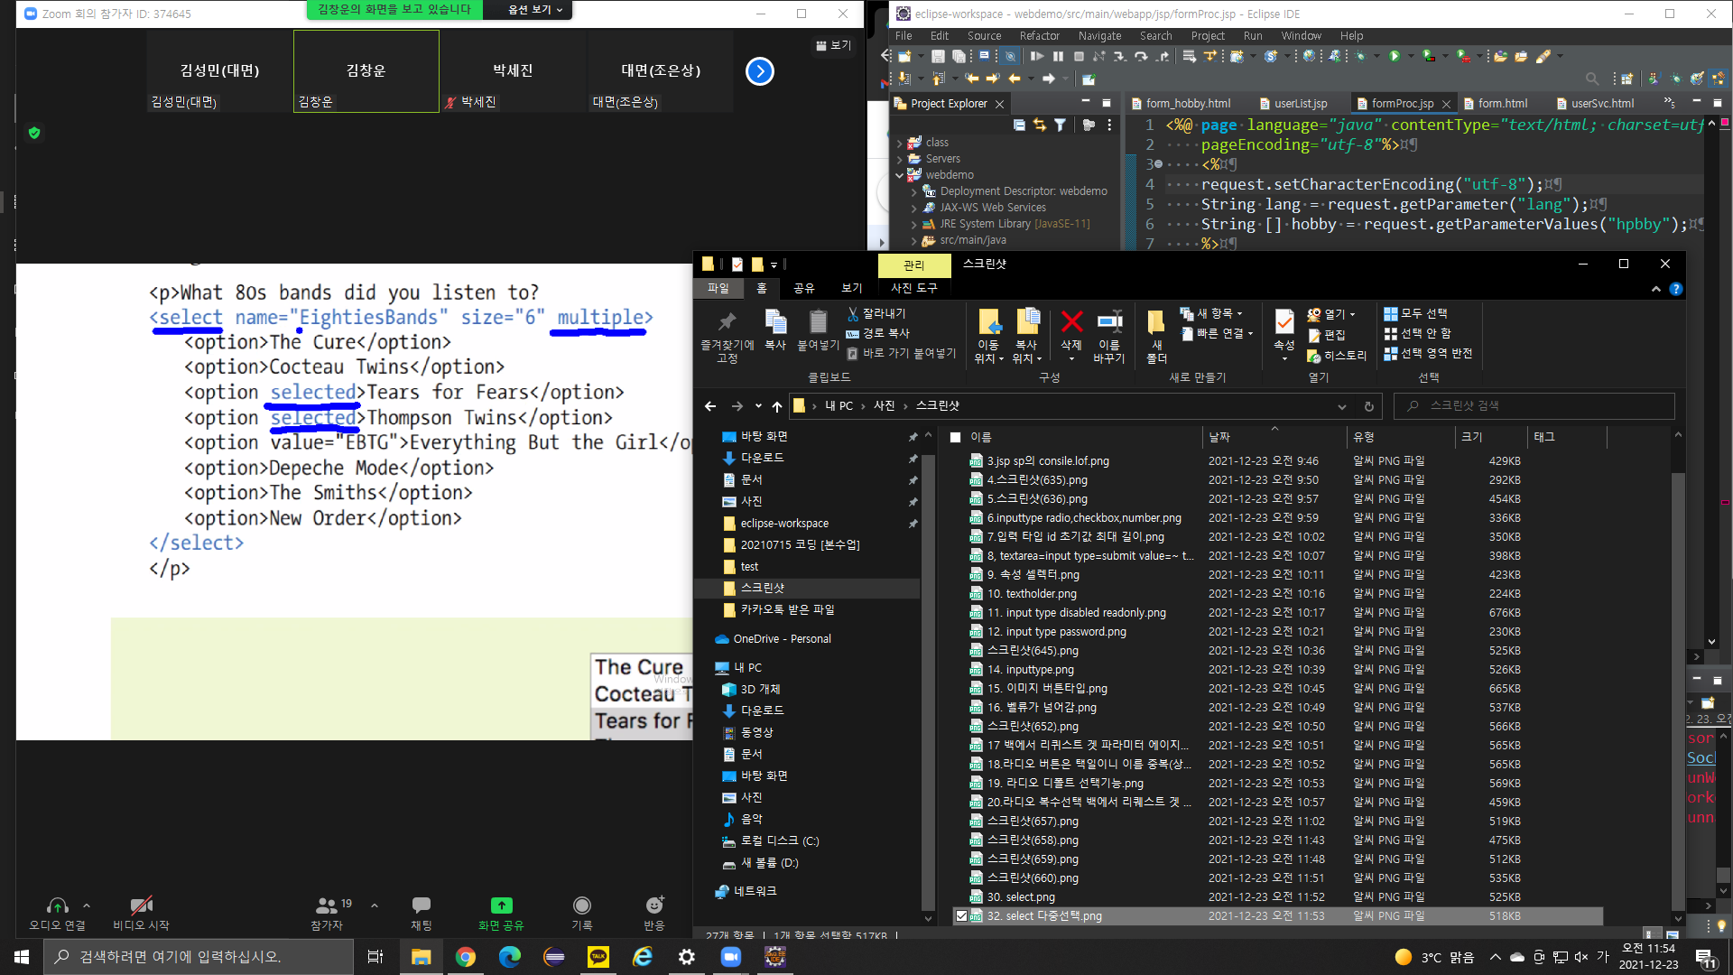Image resolution: width=1733 pixels, height=975 pixels.
Task: Click the New Folder icon in ribbon
Action: [x=1156, y=324]
